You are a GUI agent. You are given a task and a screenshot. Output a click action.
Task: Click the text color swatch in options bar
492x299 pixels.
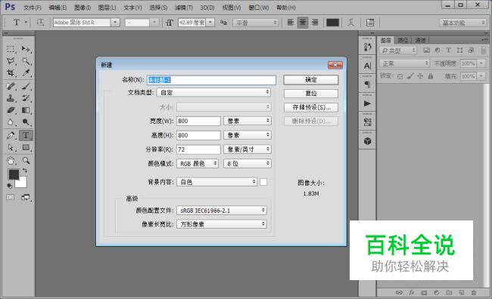pyautogui.click(x=332, y=22)
